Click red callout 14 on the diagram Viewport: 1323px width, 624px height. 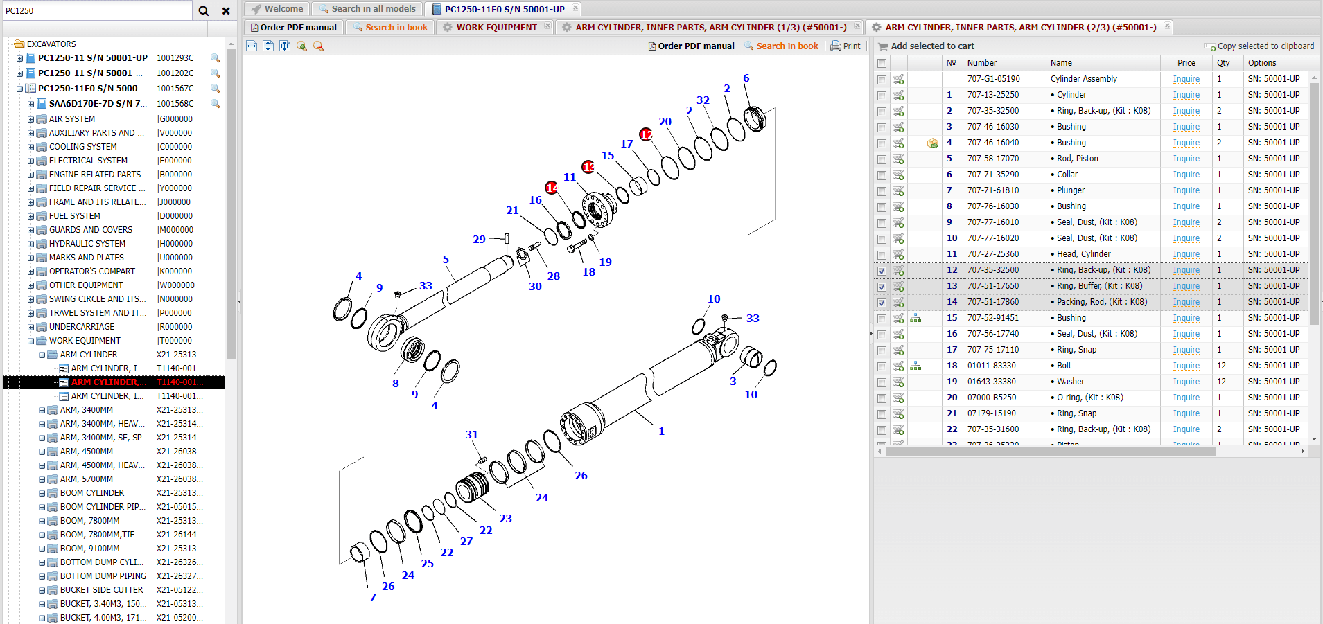click(552, 188)
